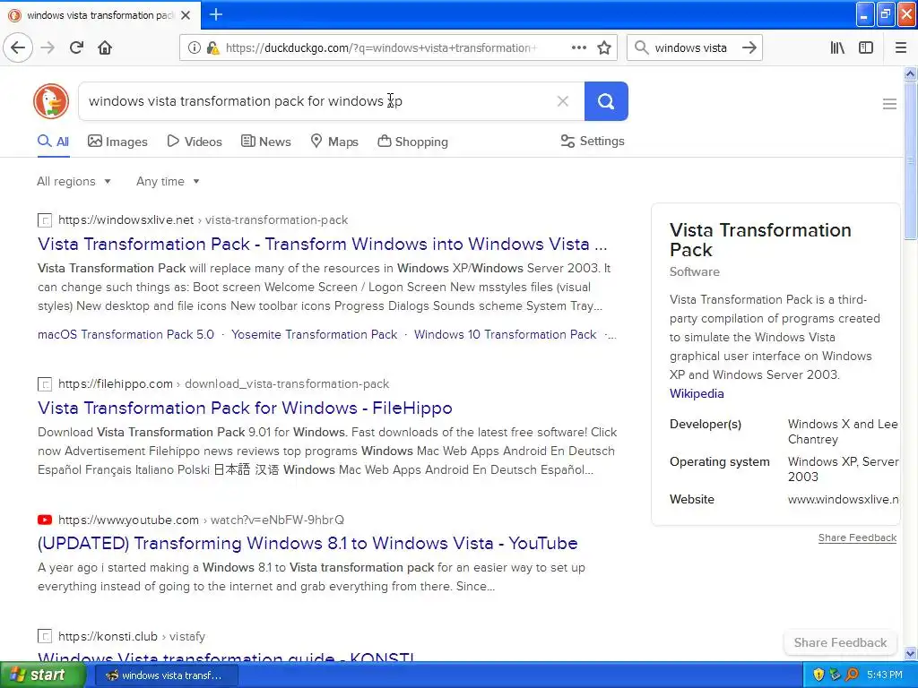Click the vertical scrollbar thumb

click(910, 161)
